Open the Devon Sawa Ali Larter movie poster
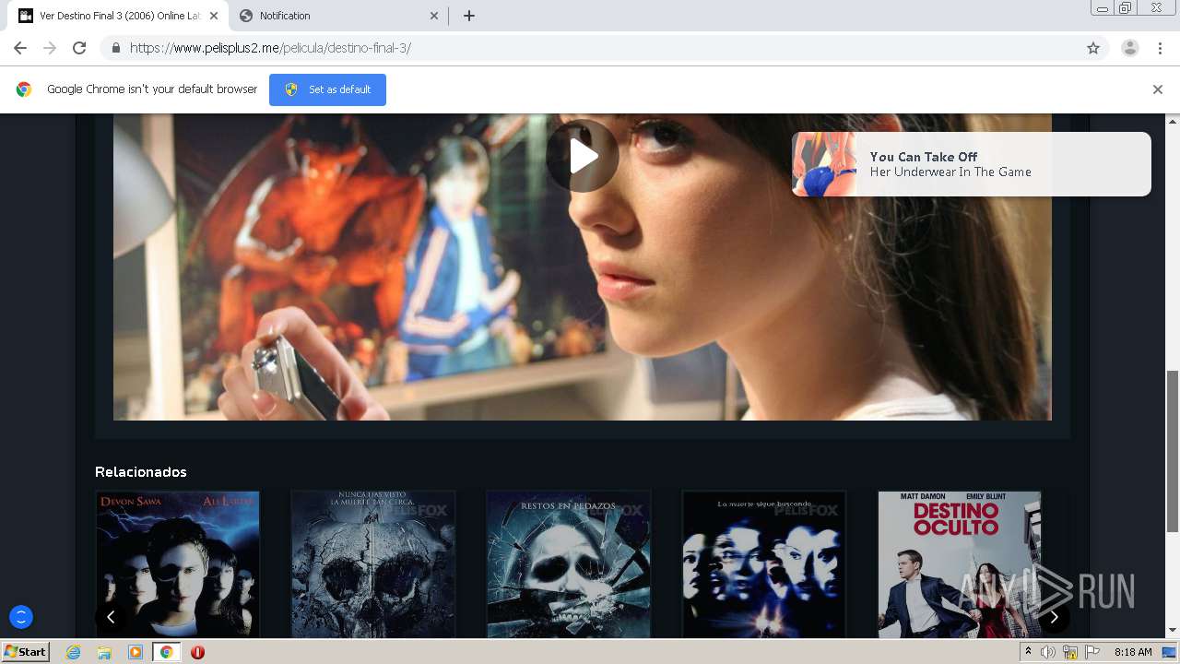1180x664 pixels. coord(178,564)
